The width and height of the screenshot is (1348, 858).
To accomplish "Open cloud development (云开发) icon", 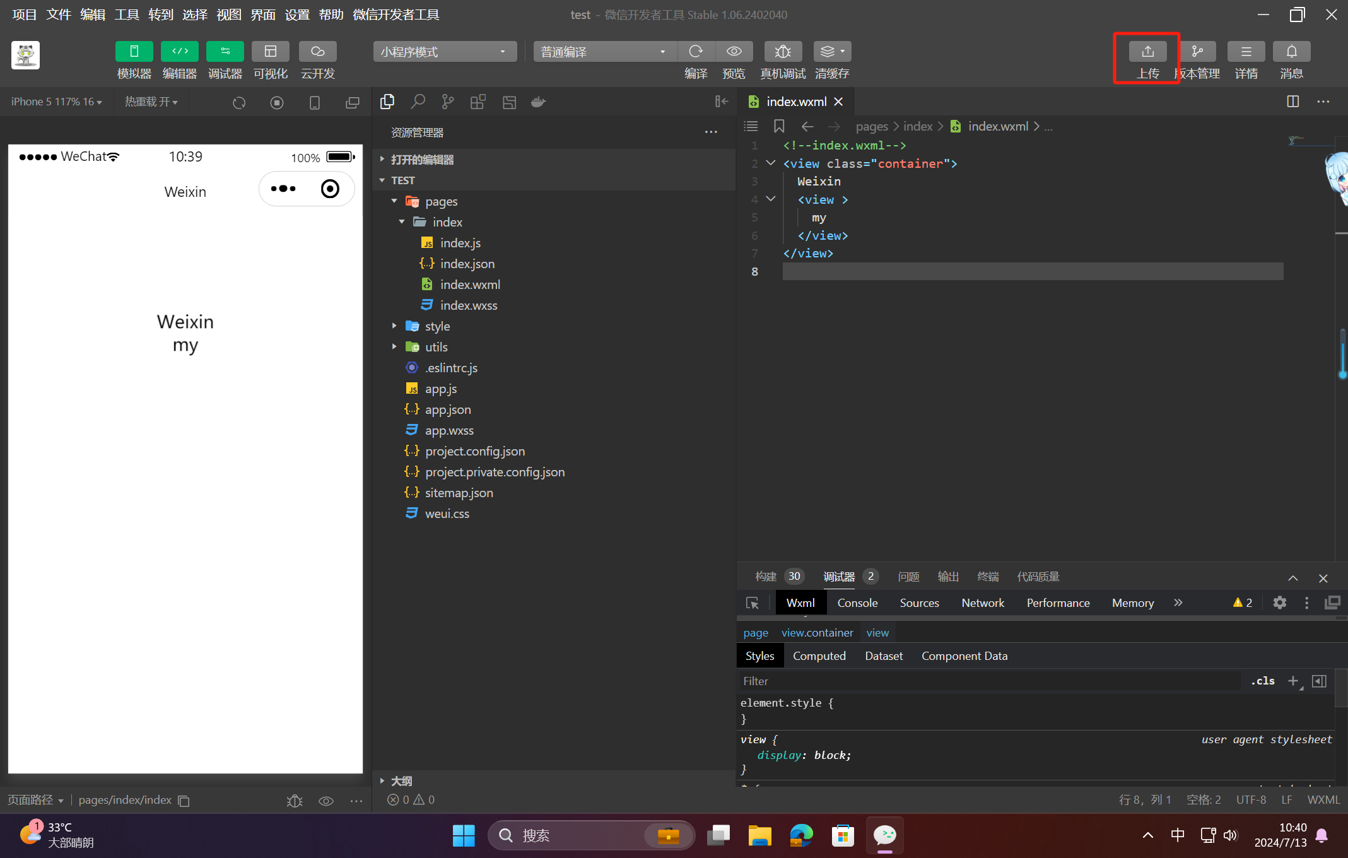I will 317,52.
